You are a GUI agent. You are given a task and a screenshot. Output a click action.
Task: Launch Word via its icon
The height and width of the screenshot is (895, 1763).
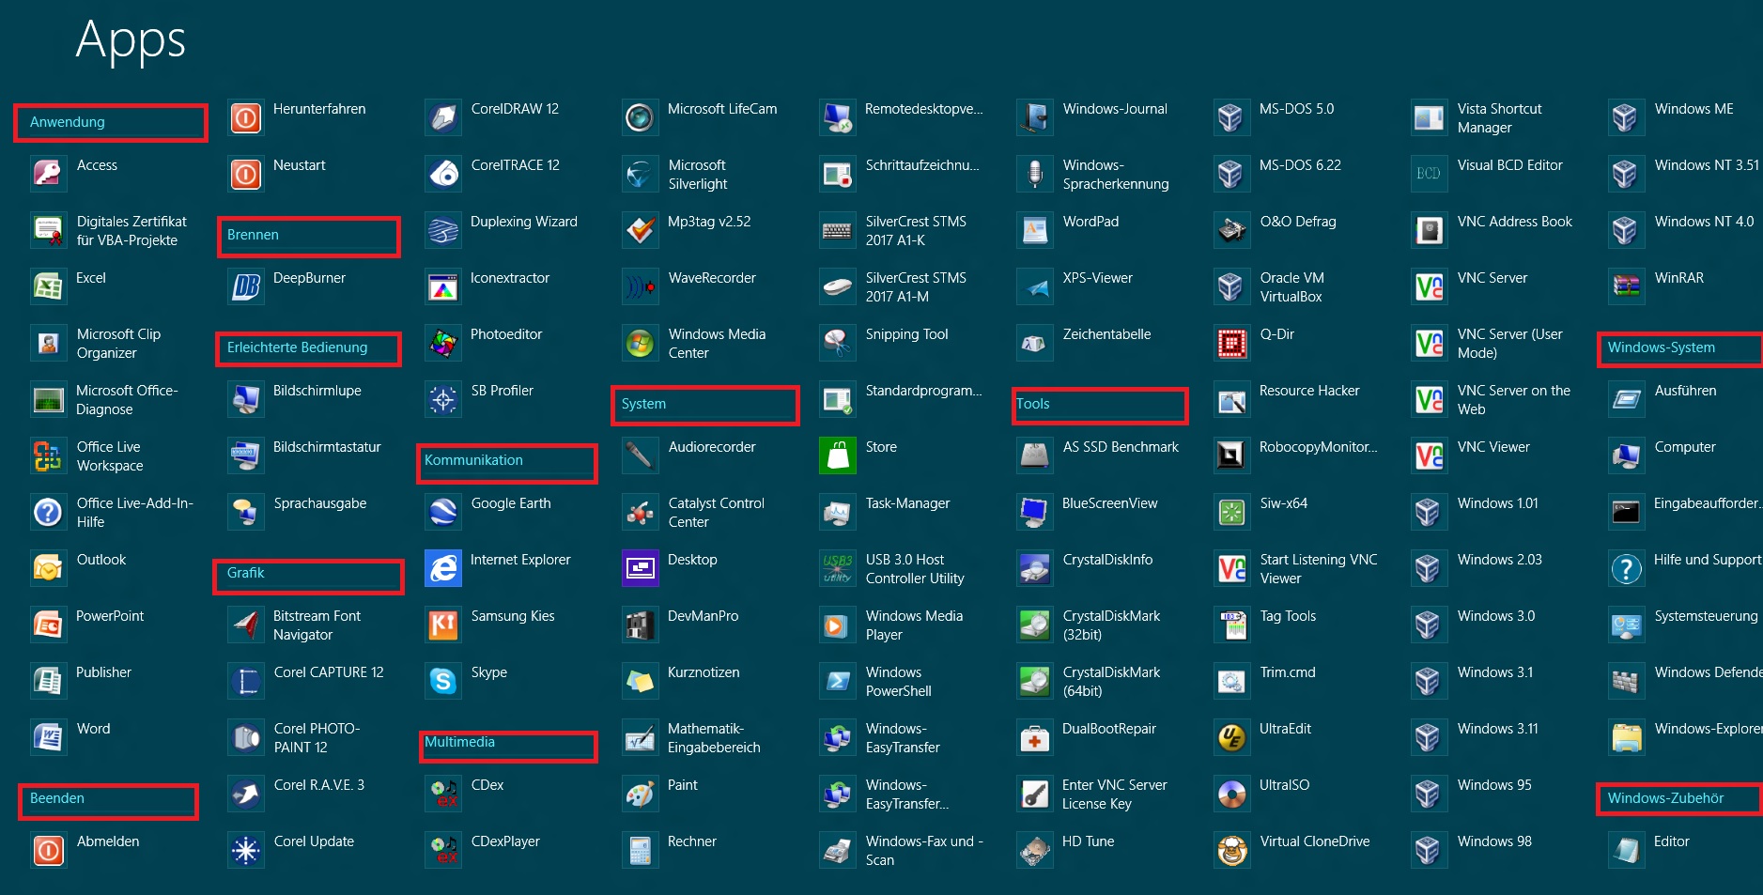[48, 737]
